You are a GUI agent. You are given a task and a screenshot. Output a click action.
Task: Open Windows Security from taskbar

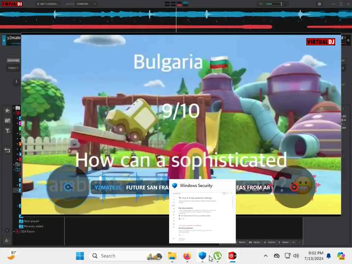(x=202, y=256)
